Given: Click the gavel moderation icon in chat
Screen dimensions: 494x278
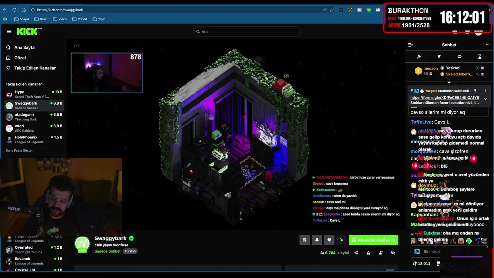Looking at the screenshot, I should tap(419, 57).
